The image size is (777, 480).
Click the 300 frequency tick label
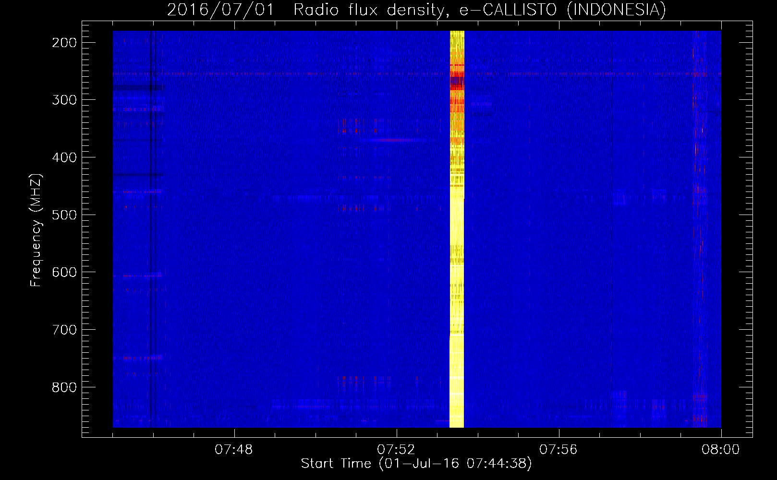(64, 100)
